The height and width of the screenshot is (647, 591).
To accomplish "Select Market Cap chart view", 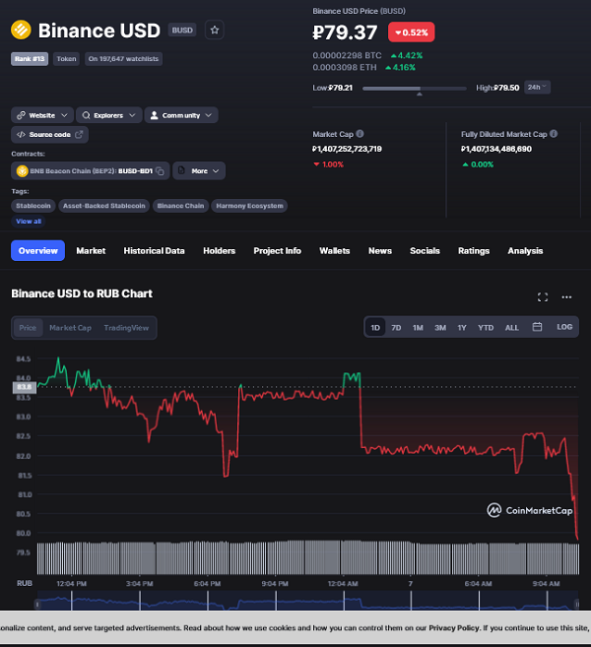I will tap(70, 328).
